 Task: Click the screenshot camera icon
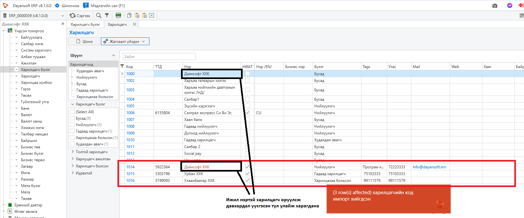tap(495, 5)
